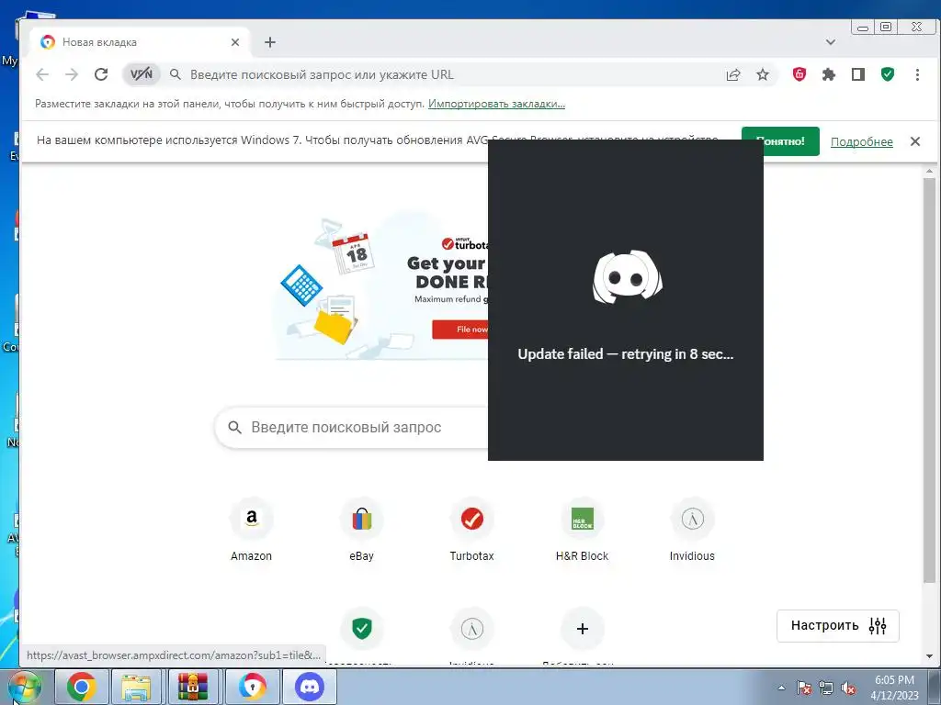Switch to AVG Secure Browser taskbar icon
Viewport: 941px width, 705px height.
pos(252,687)
